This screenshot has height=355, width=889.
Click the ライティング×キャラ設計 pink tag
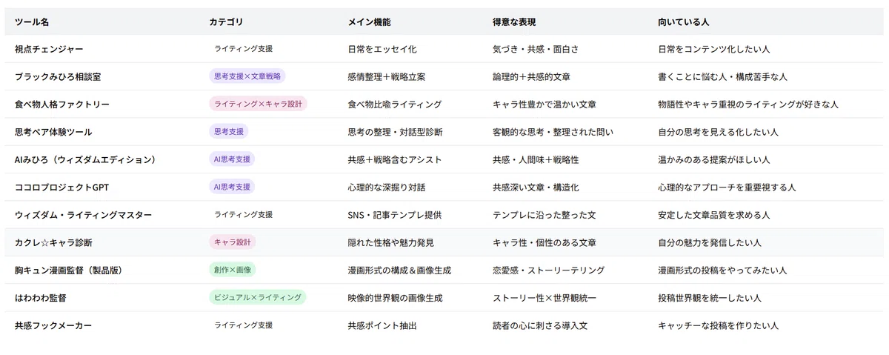258,104
